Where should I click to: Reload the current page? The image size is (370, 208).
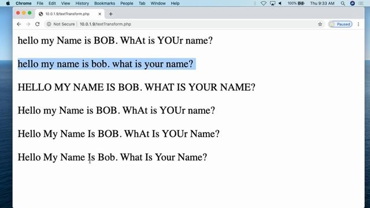(37, 24)
